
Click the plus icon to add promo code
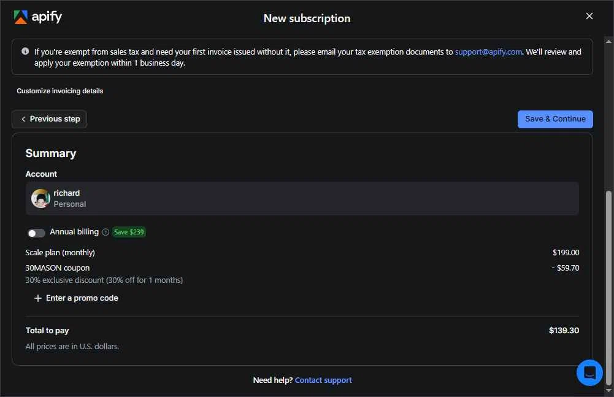38,298
